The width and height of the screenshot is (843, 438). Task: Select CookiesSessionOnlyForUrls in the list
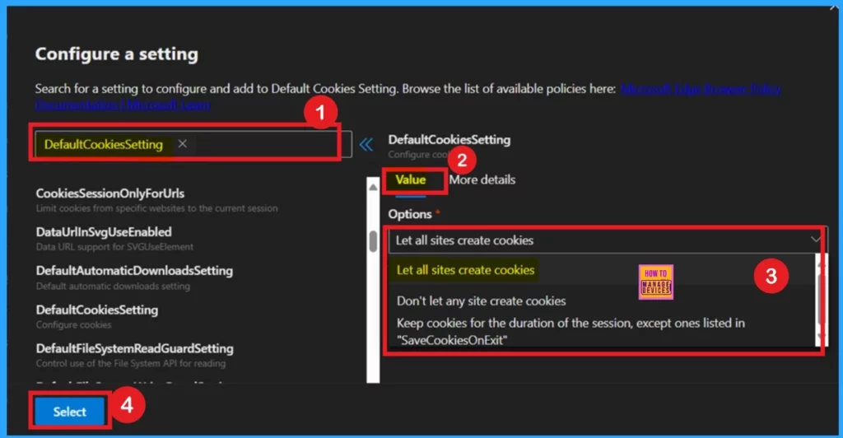tap(110, 193)
